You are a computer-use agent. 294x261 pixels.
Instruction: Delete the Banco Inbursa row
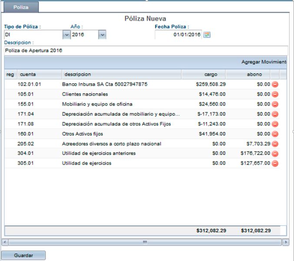click(275, 85)
